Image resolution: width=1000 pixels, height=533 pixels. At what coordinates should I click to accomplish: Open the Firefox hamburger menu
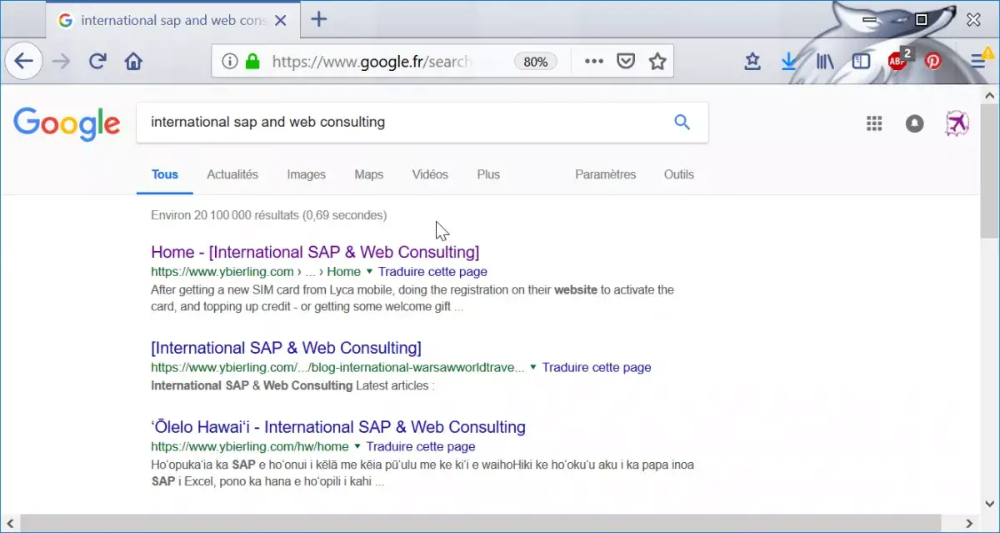click(980, 59)
